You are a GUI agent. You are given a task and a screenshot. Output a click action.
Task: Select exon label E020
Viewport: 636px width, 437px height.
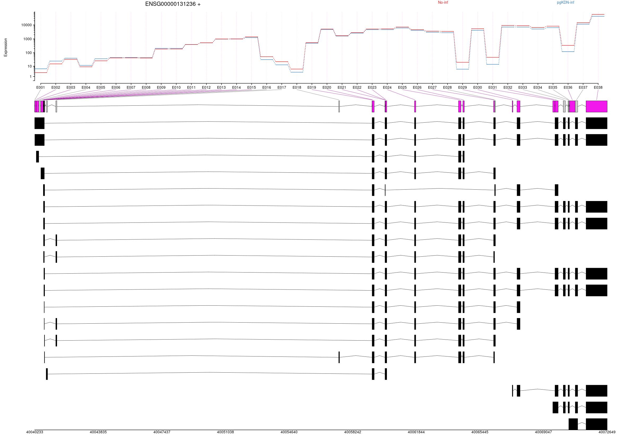327,88
